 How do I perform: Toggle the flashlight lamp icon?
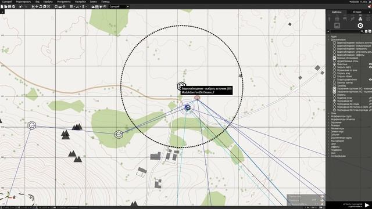pos(101,6)
